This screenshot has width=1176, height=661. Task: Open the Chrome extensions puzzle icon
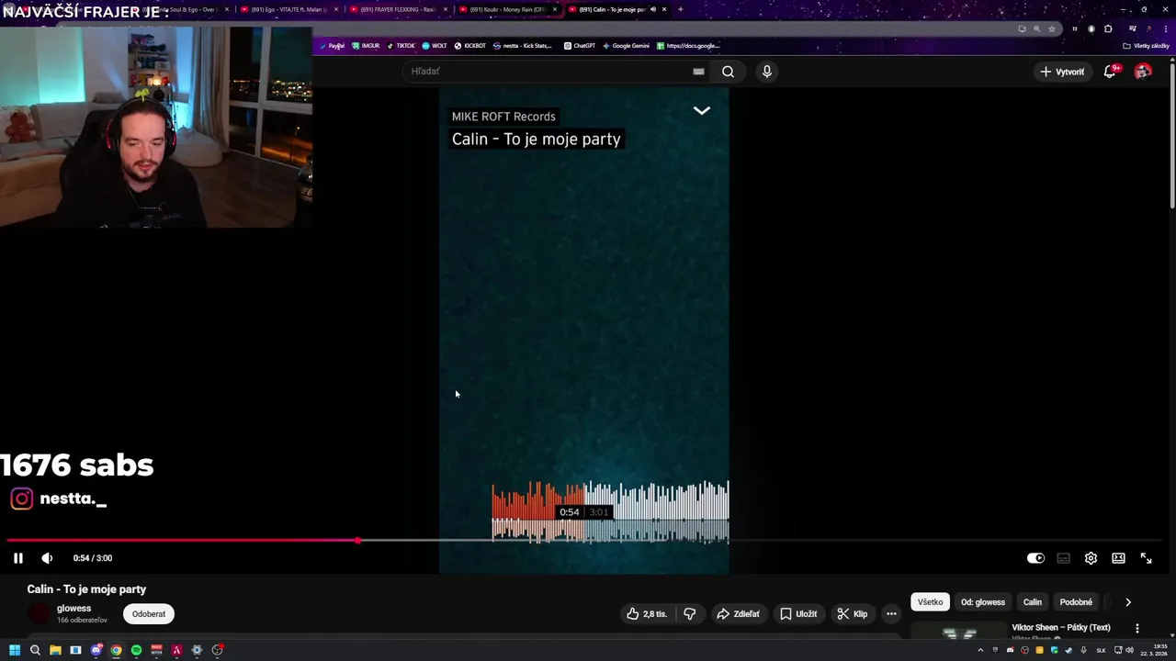[1108, 28]
